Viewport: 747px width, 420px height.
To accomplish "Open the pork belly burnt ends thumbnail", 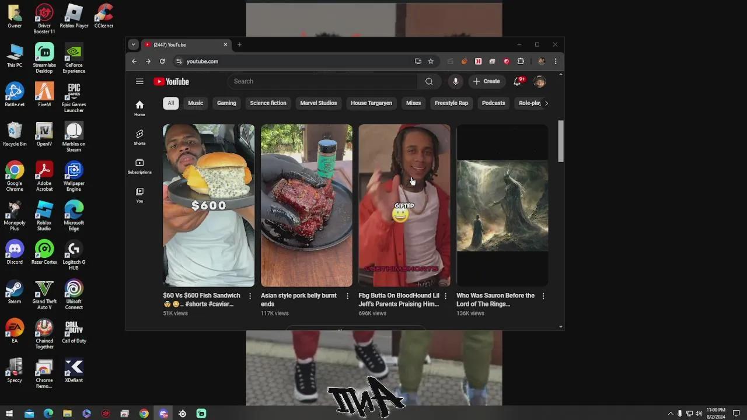I will tap(306, 205).
